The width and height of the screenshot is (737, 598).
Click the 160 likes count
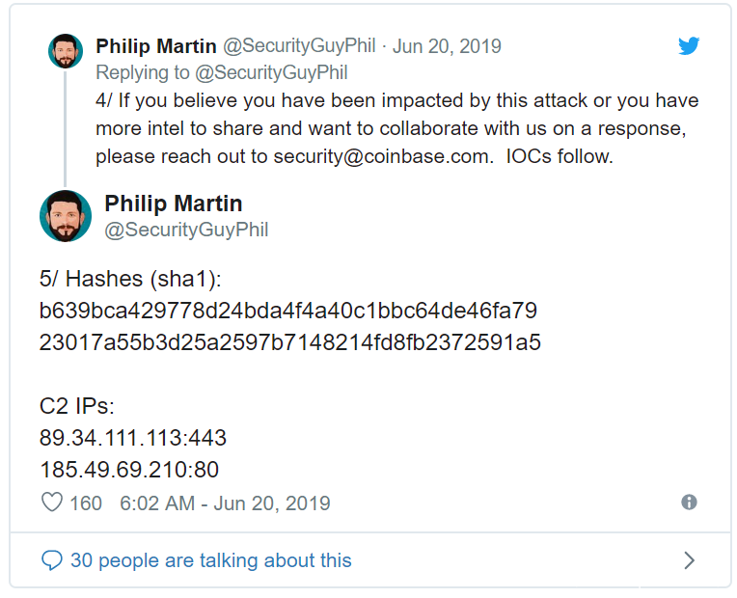click(86, 503)
